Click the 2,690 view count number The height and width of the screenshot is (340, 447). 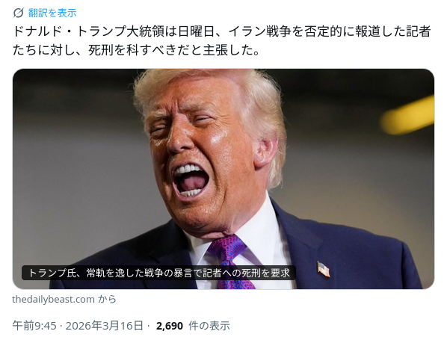click(170, 326)
